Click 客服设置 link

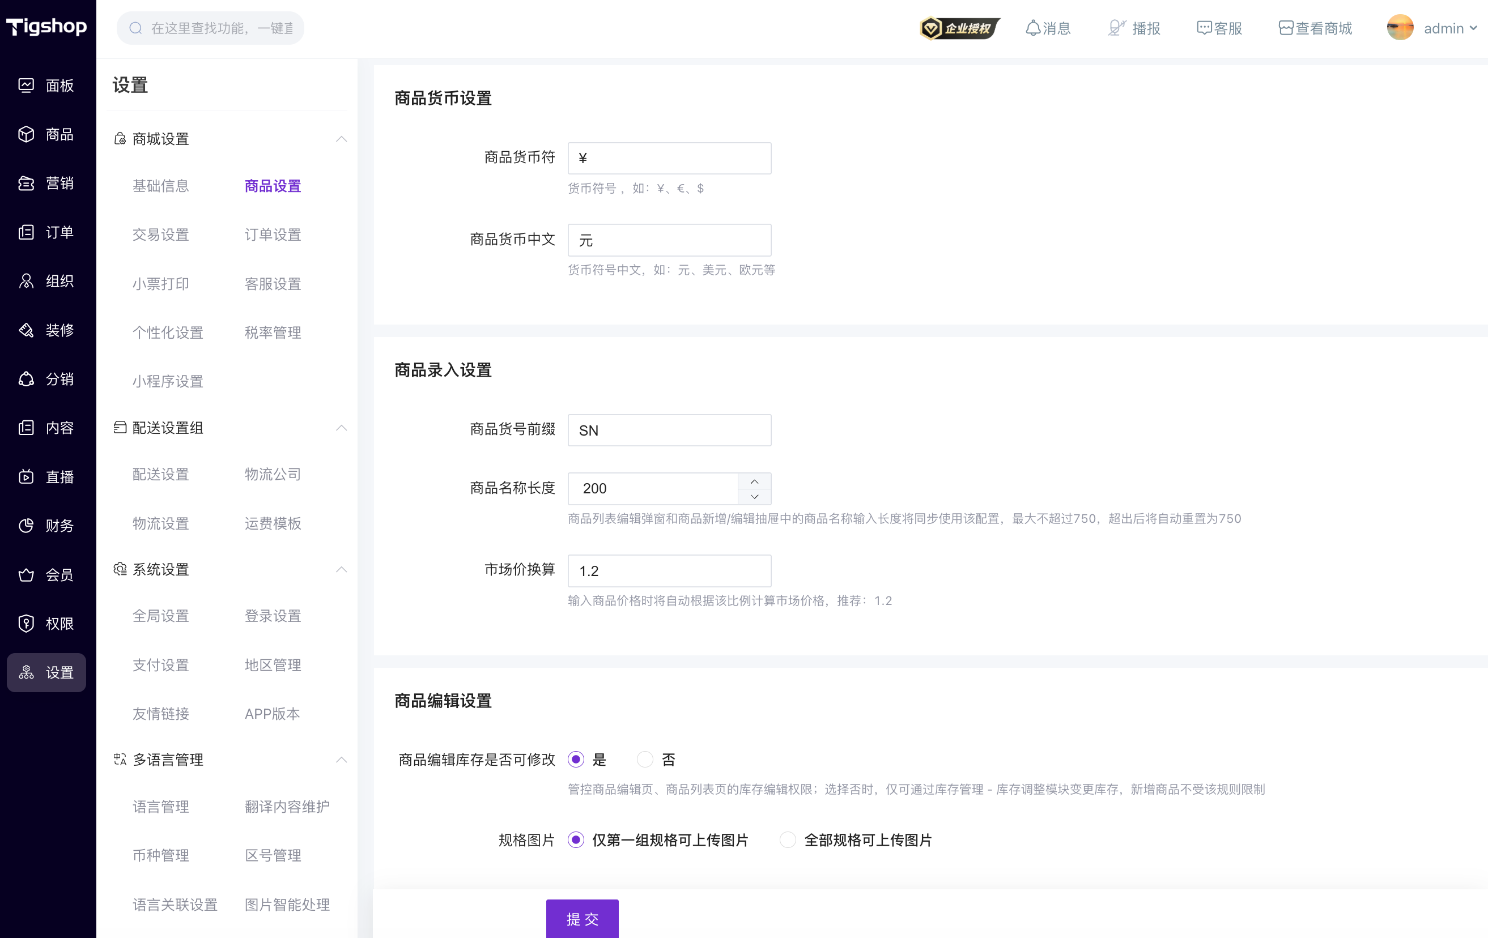(x=273, y=283)
